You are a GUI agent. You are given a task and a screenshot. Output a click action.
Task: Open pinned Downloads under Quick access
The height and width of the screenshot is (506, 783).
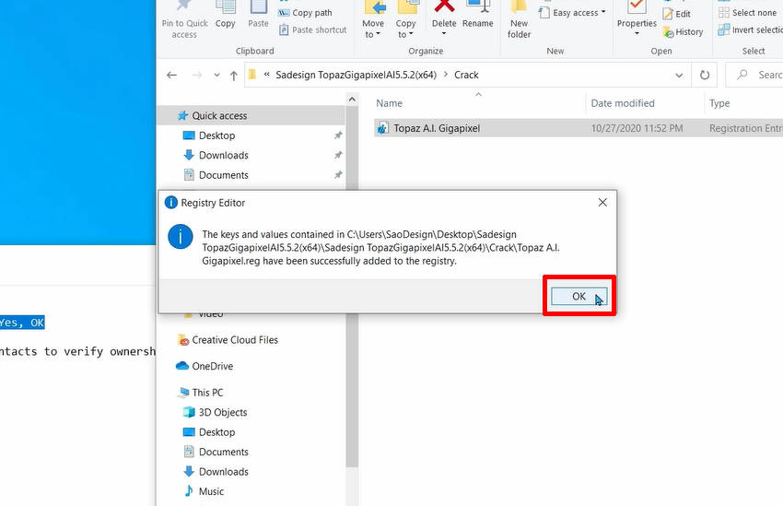pyautogui.click(x=223, y=156)
